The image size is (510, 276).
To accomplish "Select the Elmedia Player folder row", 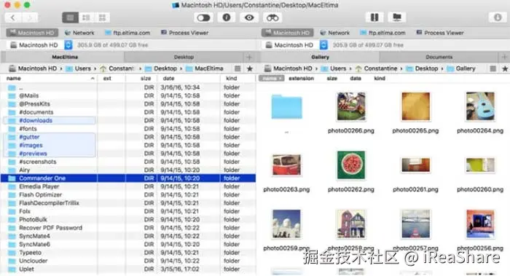I will click(128, 186).
